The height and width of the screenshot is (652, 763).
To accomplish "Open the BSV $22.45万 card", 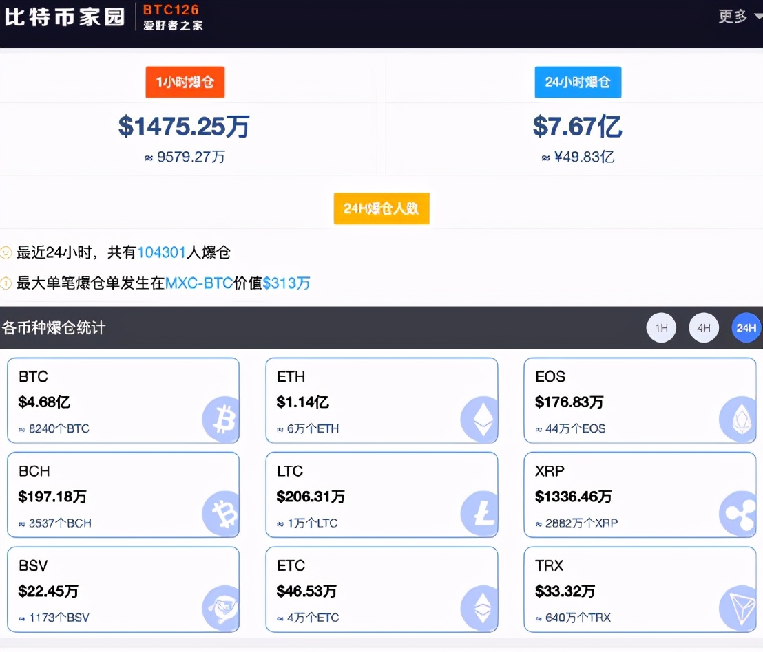I will click(123, 590).
